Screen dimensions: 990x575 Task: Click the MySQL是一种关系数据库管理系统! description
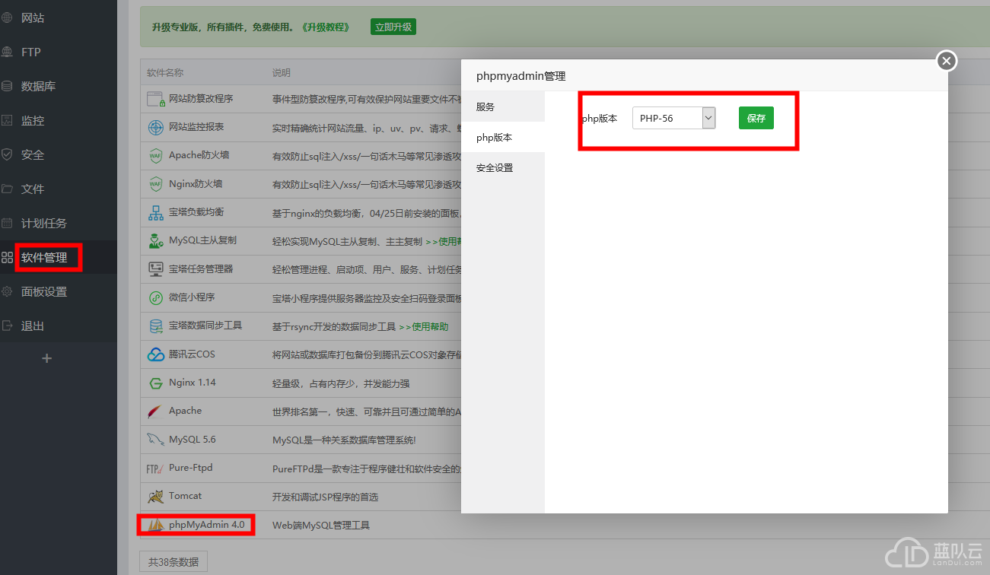pyautogui.click(x=344, y=440)
